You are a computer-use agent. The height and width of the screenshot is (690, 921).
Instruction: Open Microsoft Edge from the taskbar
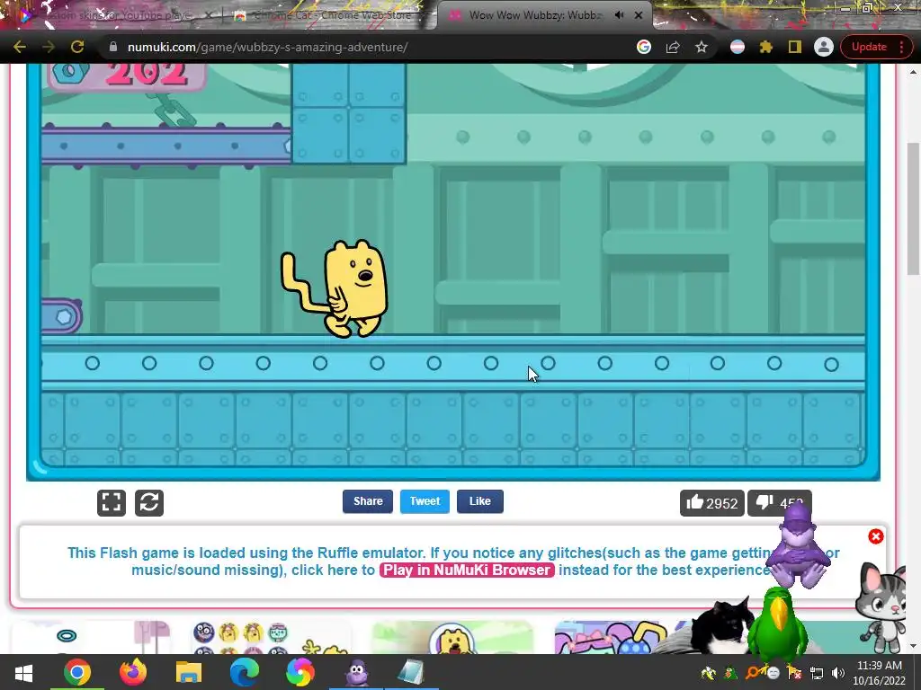(x=245, y=672)
